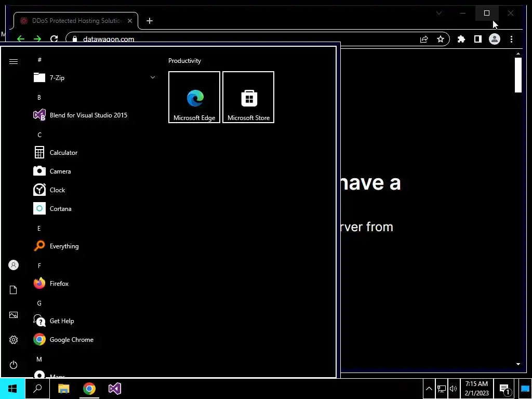532x399 pixels.
Task: View site info via lock icon
Action: 75,39
